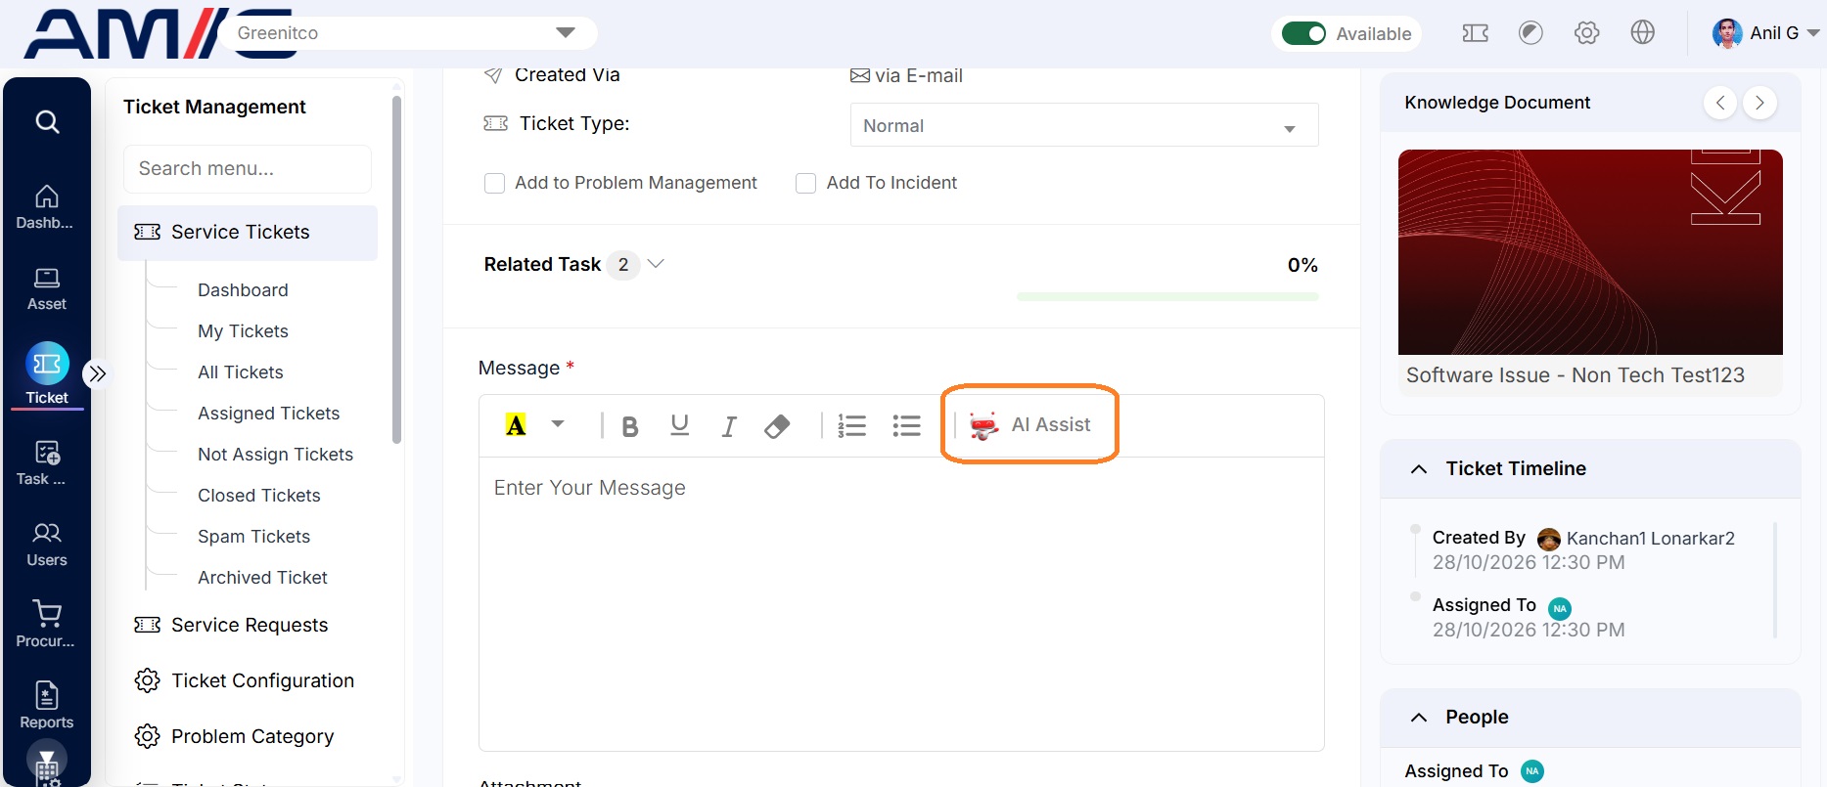
Task: Open the Users module icon
Action: (x=46, y=545)
